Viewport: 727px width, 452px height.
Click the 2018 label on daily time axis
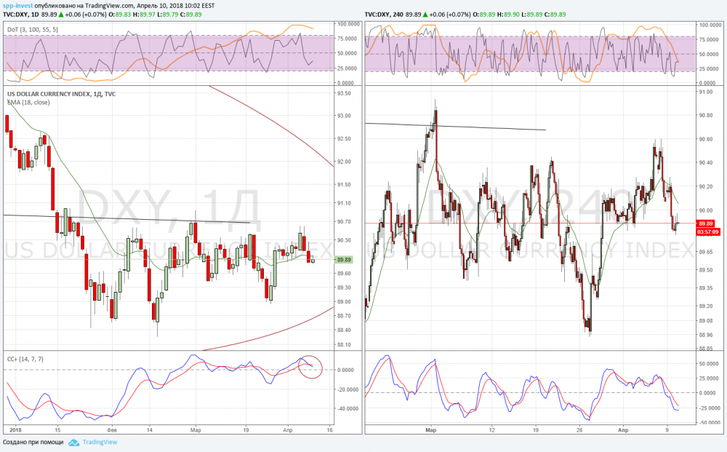(15, 430)
